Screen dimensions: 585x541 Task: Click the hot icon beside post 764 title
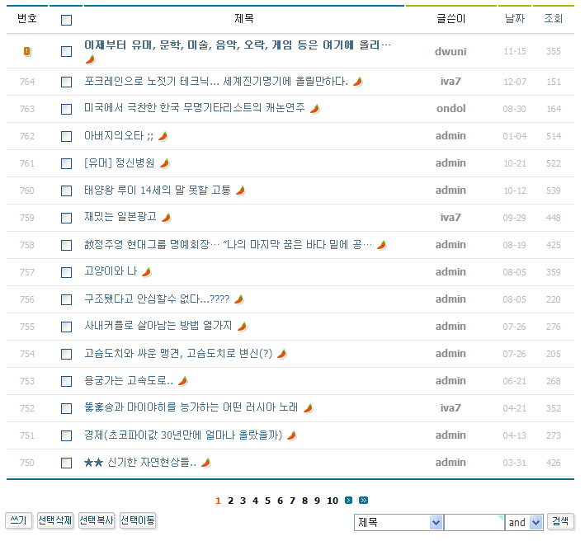[358, 82]
